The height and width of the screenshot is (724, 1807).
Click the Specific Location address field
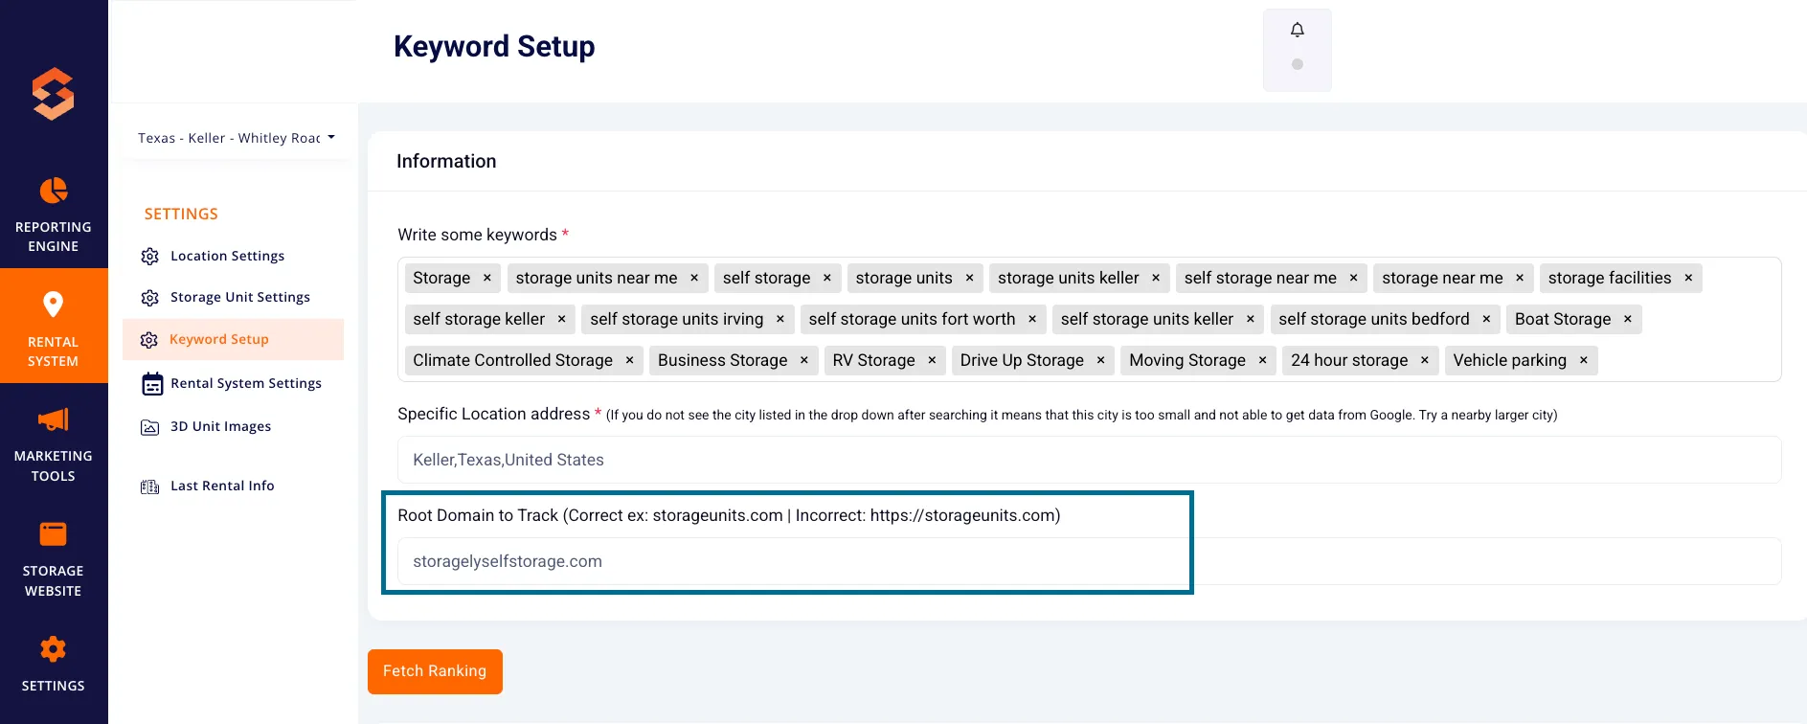[x=1089, y=460]
